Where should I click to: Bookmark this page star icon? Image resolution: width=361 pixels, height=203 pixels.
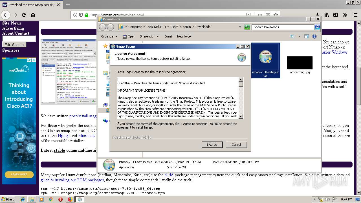(276, 15)
